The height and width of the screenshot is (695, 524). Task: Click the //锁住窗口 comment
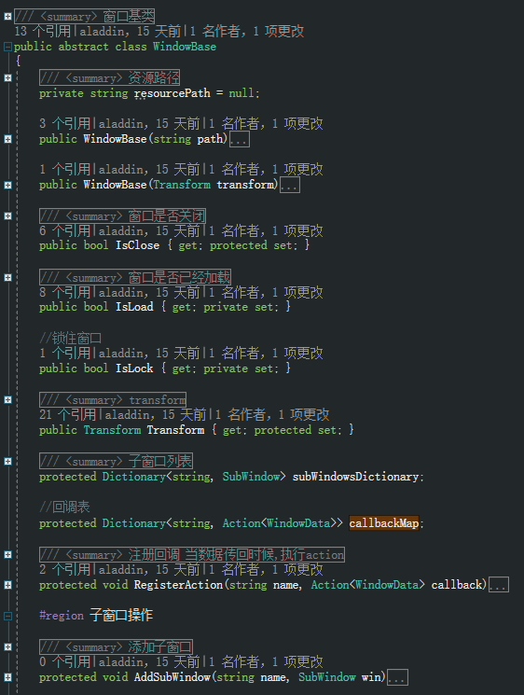[71, 339]
